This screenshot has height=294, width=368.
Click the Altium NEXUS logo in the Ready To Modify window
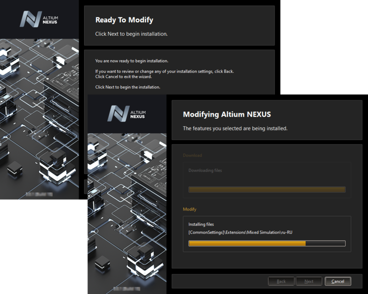[39, 19]
